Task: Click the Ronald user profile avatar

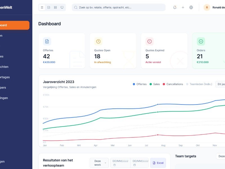Action: 207,8
